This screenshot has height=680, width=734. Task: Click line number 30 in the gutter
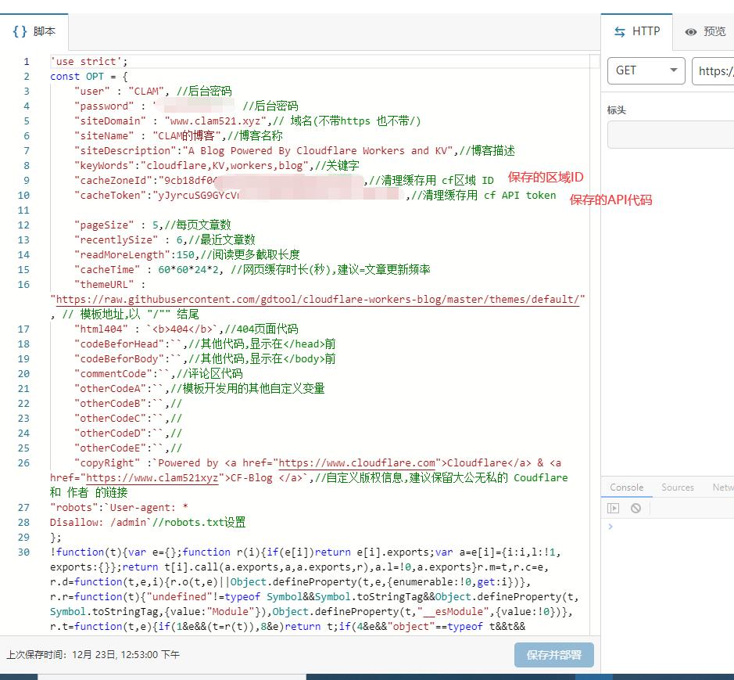click(x=23, y=552)
